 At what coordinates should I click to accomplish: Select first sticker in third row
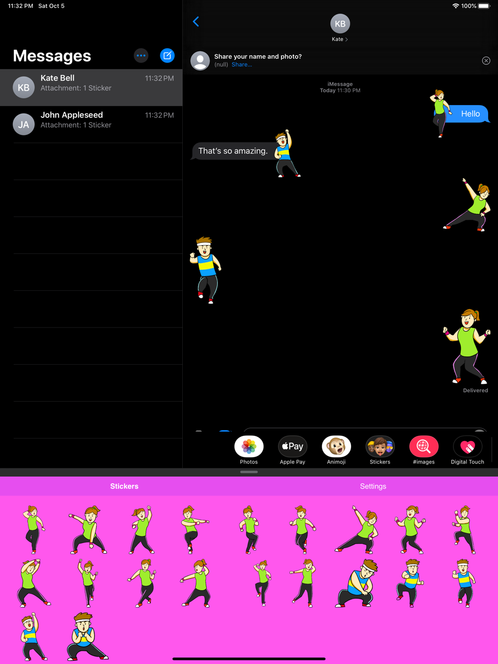(33, 637)
